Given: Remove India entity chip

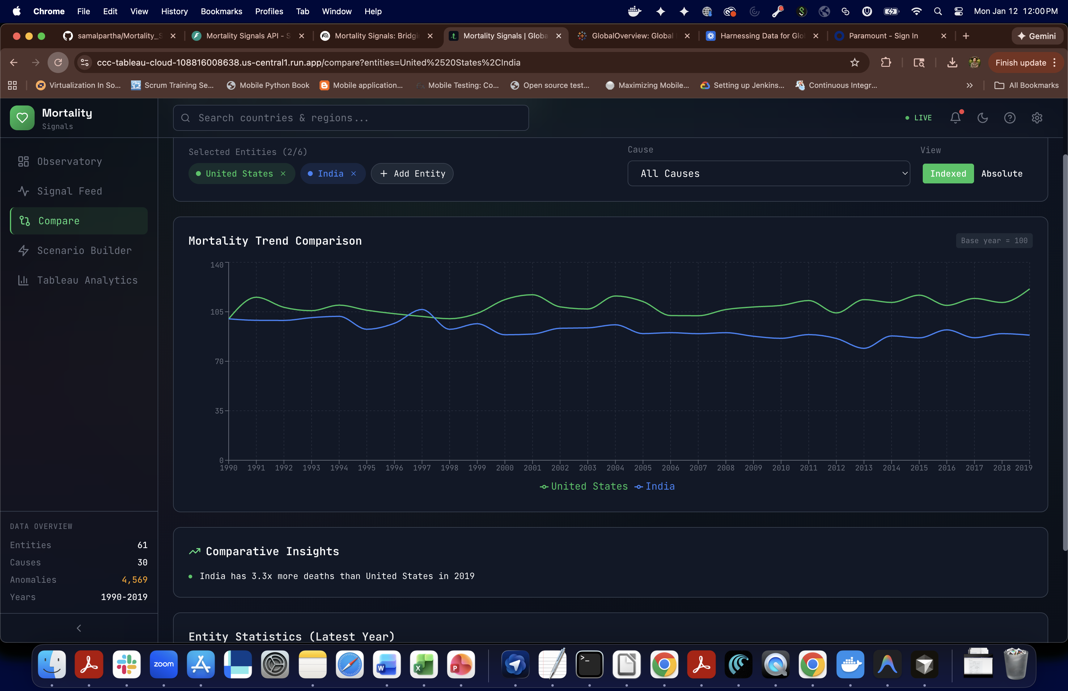Looking at the screenshot, I should tap(354, 174).
